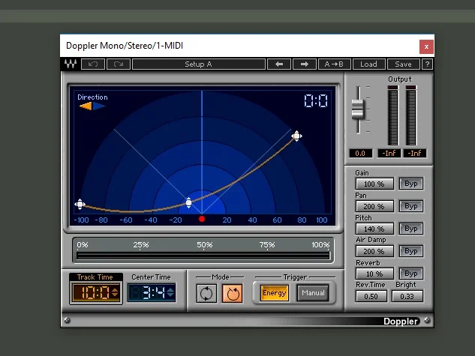Click the left -Inf peak readout
This screenshot has height=356, width=475.
tap(389, 154)
